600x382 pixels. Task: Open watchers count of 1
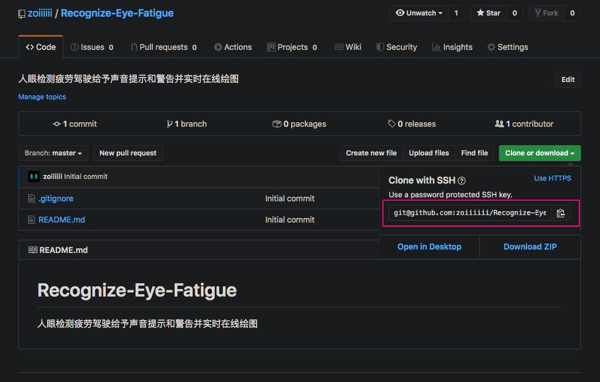pos(456,13)
